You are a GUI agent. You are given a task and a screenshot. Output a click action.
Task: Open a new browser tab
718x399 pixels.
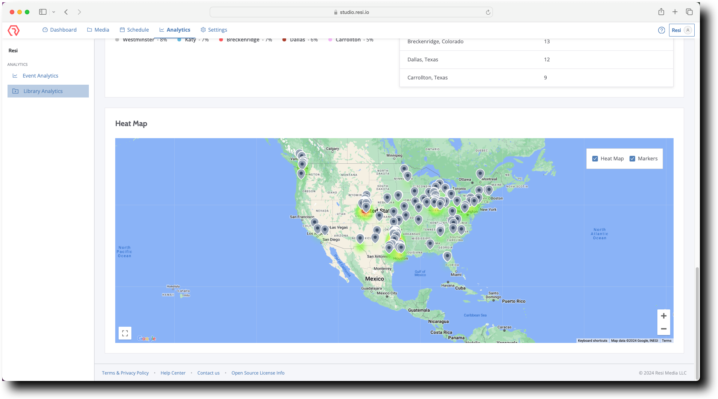point(675,12)
